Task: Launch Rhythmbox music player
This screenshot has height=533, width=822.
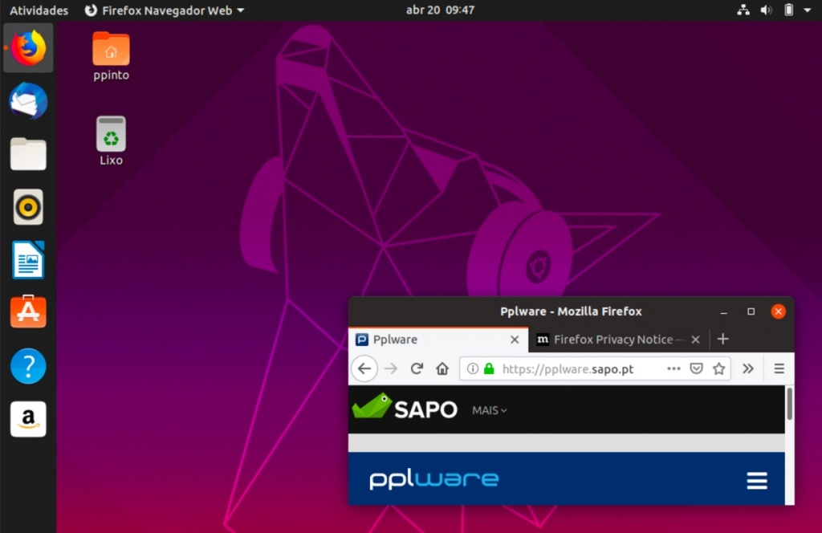Action: 28,207
